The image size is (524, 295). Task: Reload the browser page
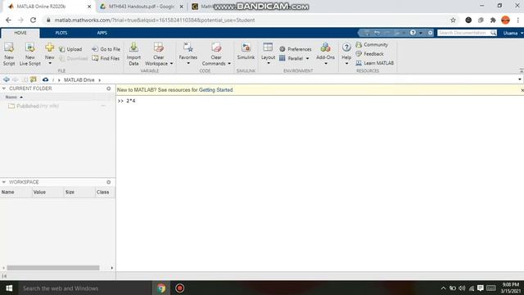coord(33,20)
